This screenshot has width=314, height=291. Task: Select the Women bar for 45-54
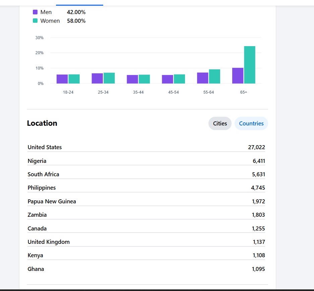(x=179, y=79)
